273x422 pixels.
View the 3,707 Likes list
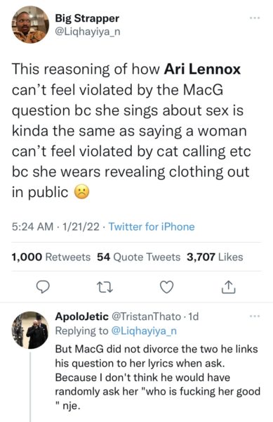click(x=215, y=257)
